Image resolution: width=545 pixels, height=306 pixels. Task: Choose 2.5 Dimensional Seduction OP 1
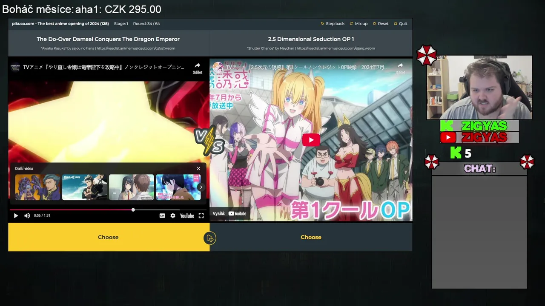tap(311, 237)
